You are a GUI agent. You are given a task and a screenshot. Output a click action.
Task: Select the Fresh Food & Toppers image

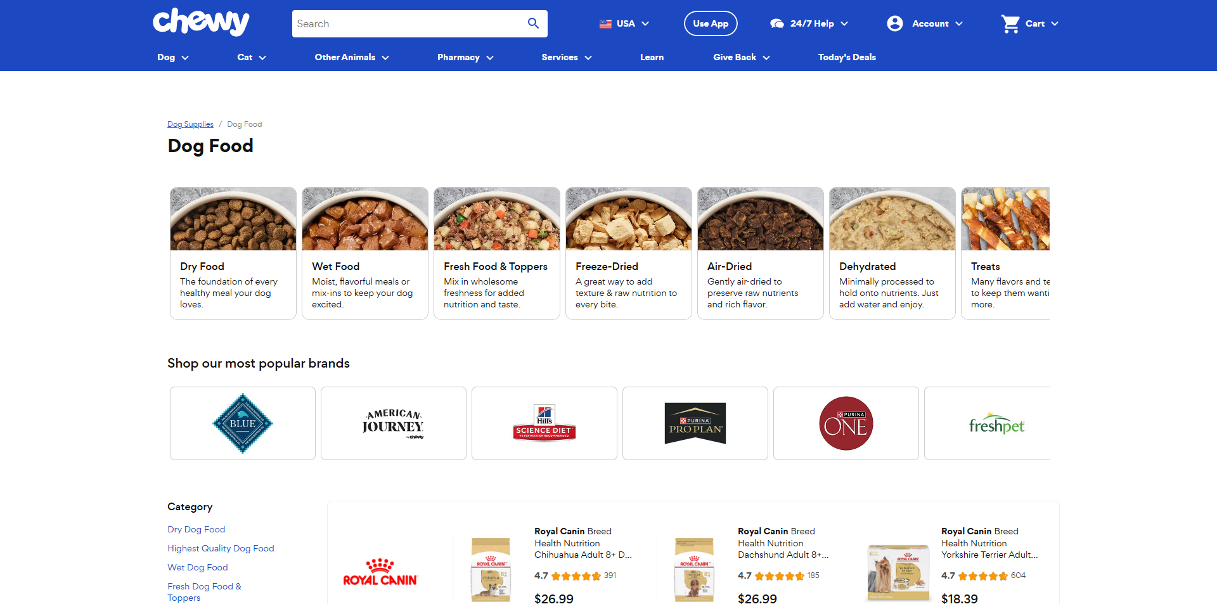[497, 219]
